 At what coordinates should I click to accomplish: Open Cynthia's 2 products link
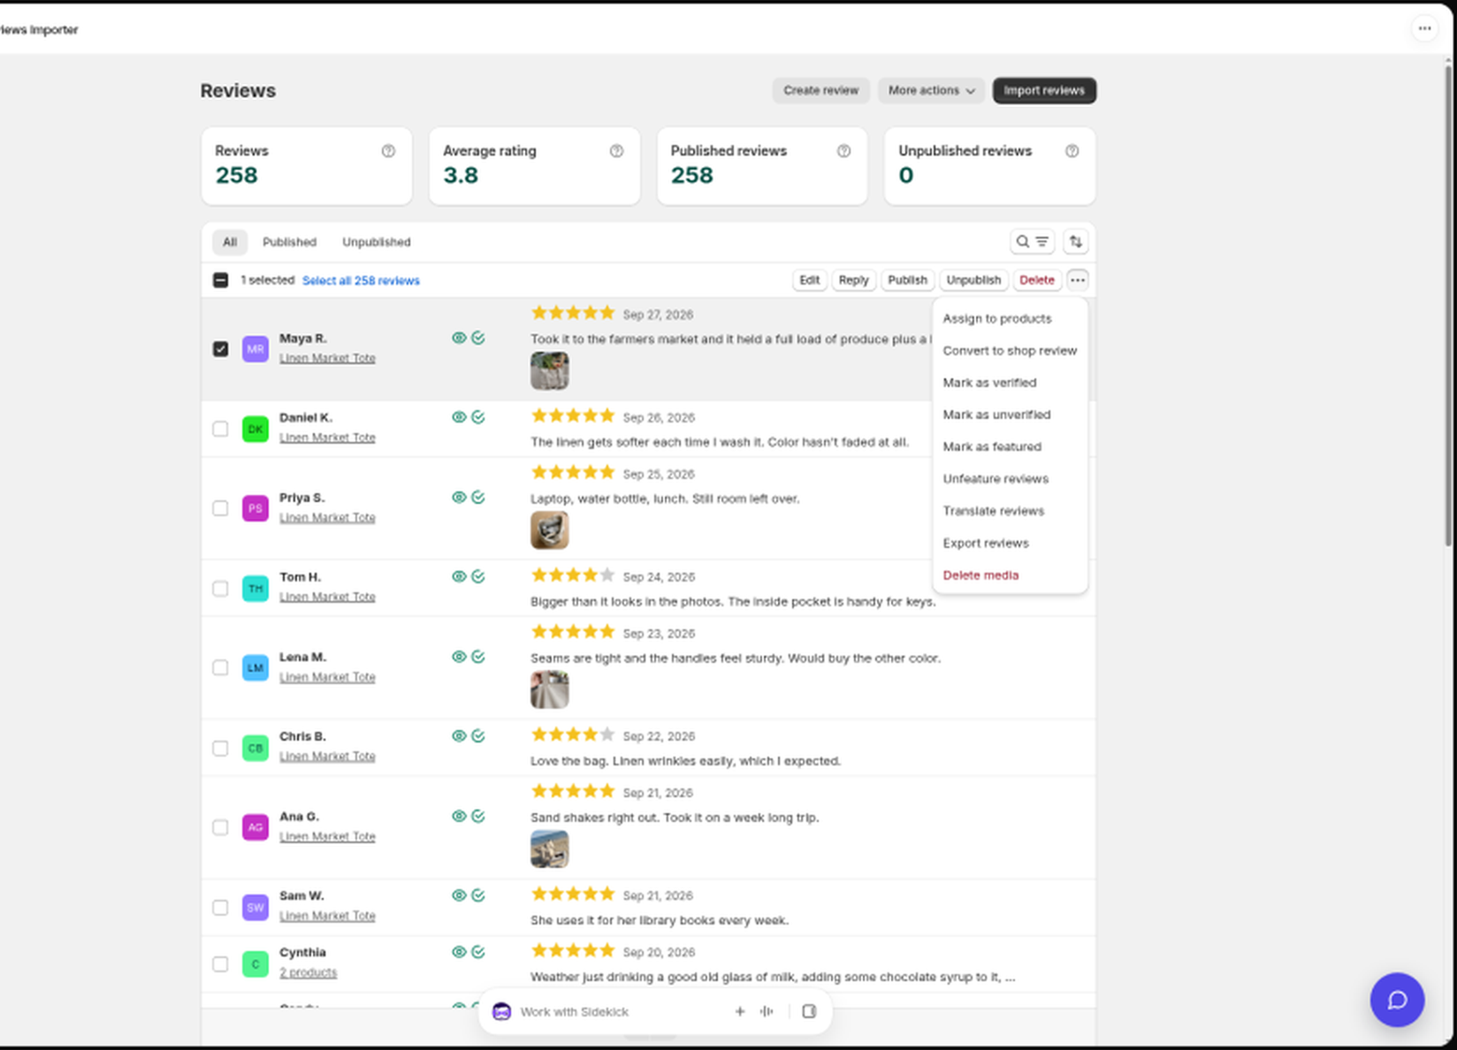click(308, 972)
